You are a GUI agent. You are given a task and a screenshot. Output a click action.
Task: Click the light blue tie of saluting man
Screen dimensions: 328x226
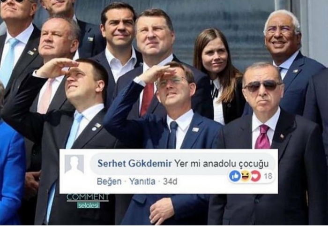(75, 131)
